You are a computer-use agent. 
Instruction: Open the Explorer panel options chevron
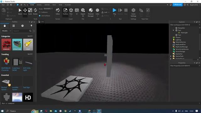click(x=194, y=22)
